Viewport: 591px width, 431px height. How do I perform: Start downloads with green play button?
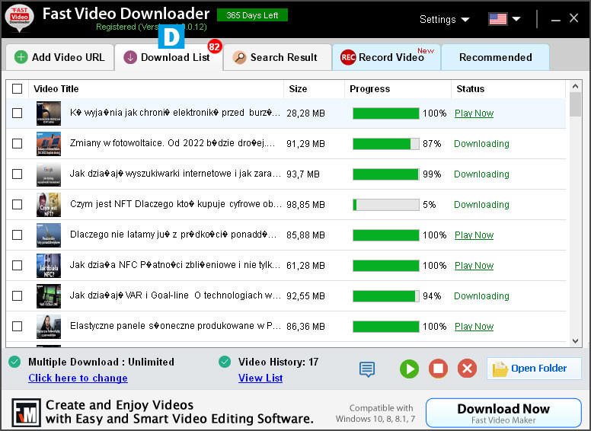[x=409, y=369]
